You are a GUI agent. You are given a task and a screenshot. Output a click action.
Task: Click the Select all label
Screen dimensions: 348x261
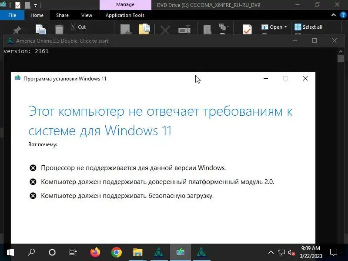312,27
